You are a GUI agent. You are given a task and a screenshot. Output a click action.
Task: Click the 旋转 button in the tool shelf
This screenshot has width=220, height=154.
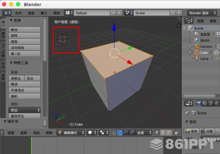click(x=25, y=36)
